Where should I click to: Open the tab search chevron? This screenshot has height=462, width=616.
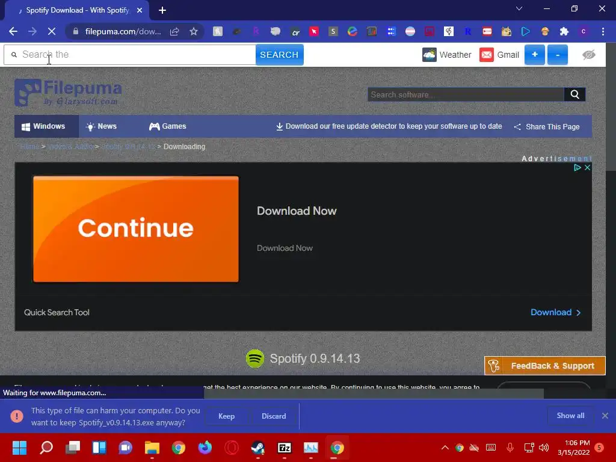[519, 8]
